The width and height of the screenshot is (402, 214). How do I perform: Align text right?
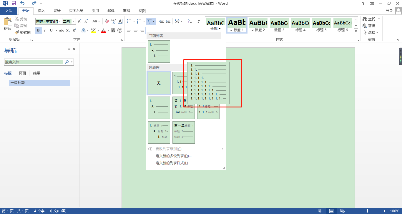[x=142, y=30]
